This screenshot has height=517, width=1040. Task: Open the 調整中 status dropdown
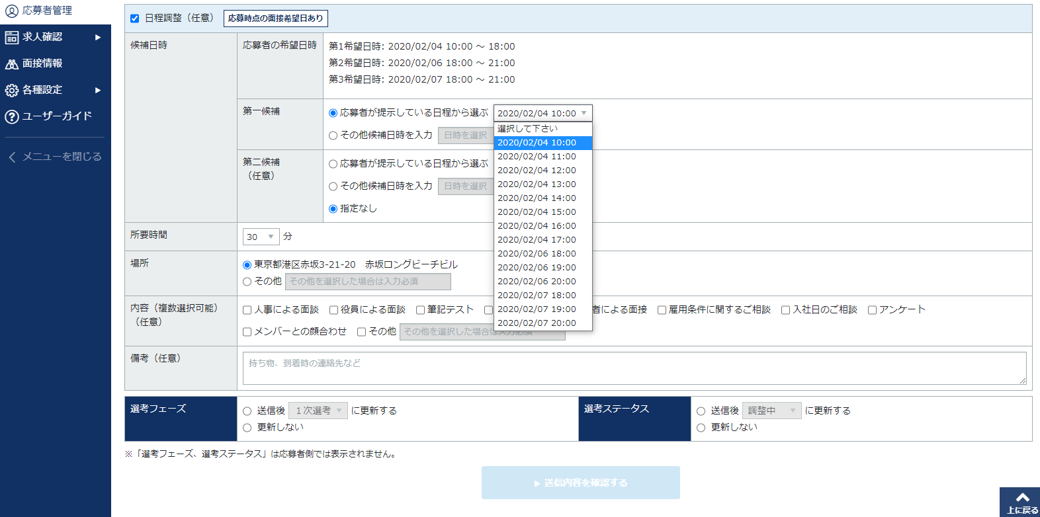coord(772,411)
